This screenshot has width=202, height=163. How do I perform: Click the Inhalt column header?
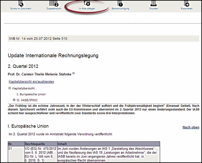(63, 144)
